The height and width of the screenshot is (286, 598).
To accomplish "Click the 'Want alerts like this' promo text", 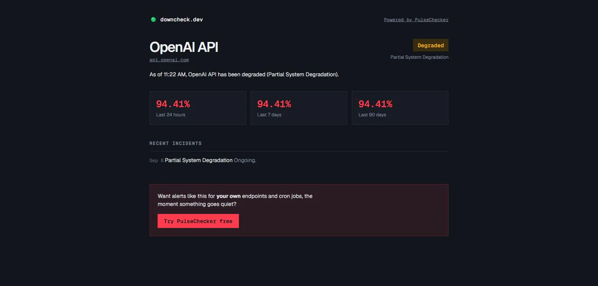I will 235,200.
